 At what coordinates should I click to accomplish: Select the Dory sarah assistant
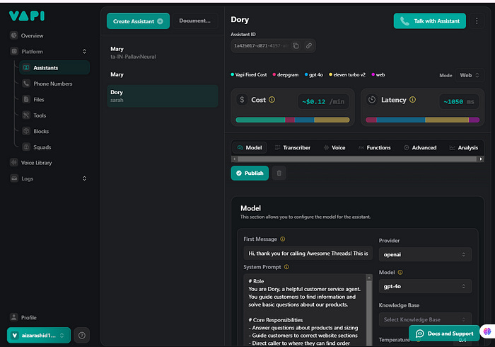pos(162,96)
